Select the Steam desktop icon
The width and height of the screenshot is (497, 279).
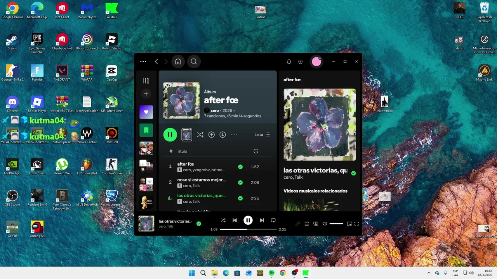click(12, 42)
